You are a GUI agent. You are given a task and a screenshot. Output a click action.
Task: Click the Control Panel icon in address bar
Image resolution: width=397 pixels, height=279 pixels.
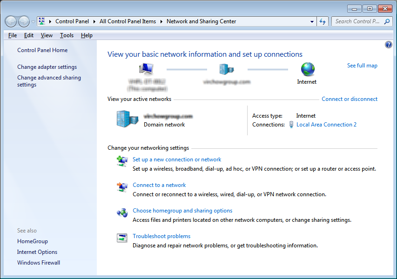click(x=42, y=21)
